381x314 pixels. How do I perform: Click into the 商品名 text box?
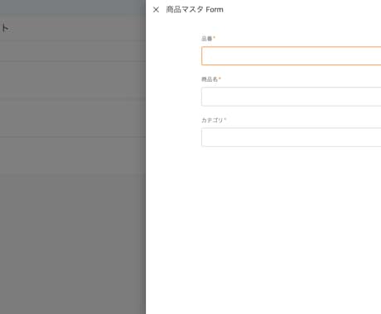292,97
